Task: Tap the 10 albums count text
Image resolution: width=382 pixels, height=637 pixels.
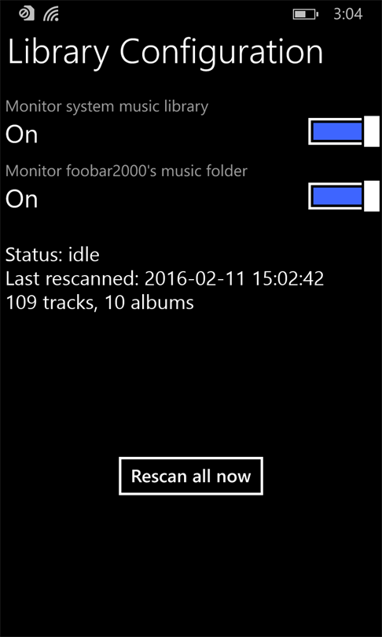Action: click(x=149, y=303)
